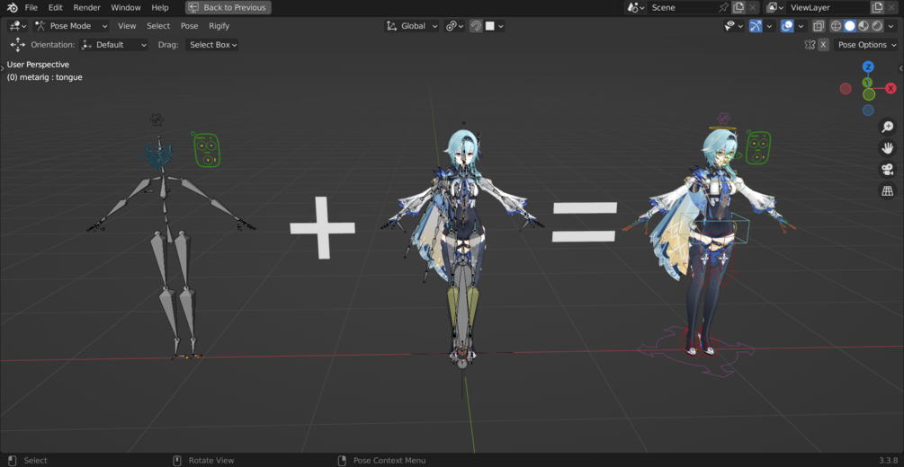Viewport: 904px width, 467px height.
Task: Click the New Scene copy icon
Action: tap(738, 7)
